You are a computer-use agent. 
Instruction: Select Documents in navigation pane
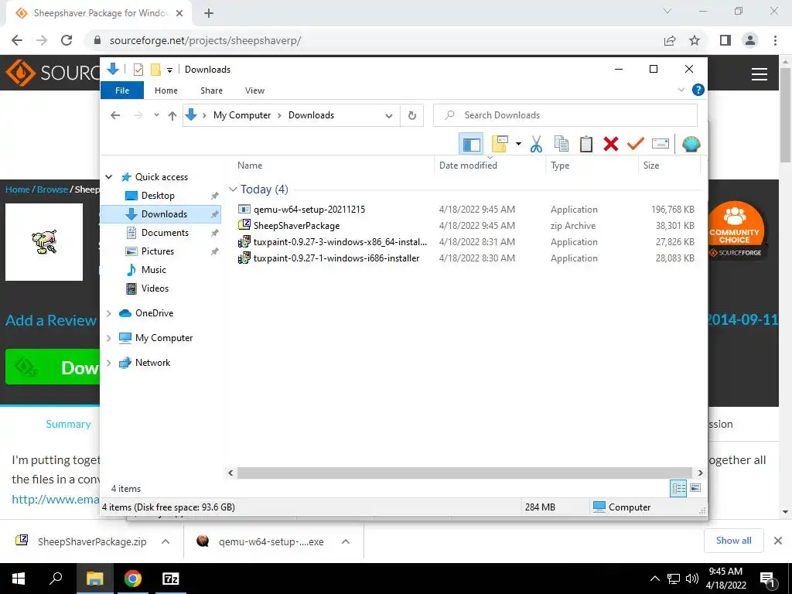tap(165, 233)
